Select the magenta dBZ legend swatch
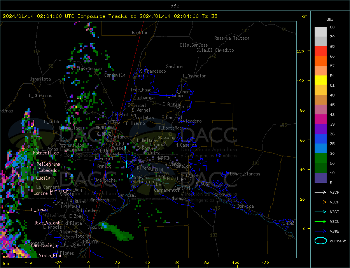 (x=320, y=119)
